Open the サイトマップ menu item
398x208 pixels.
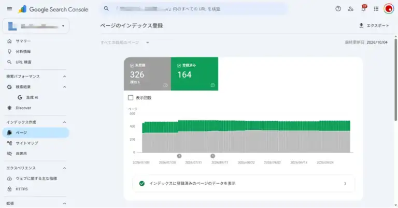coord(36,143)
